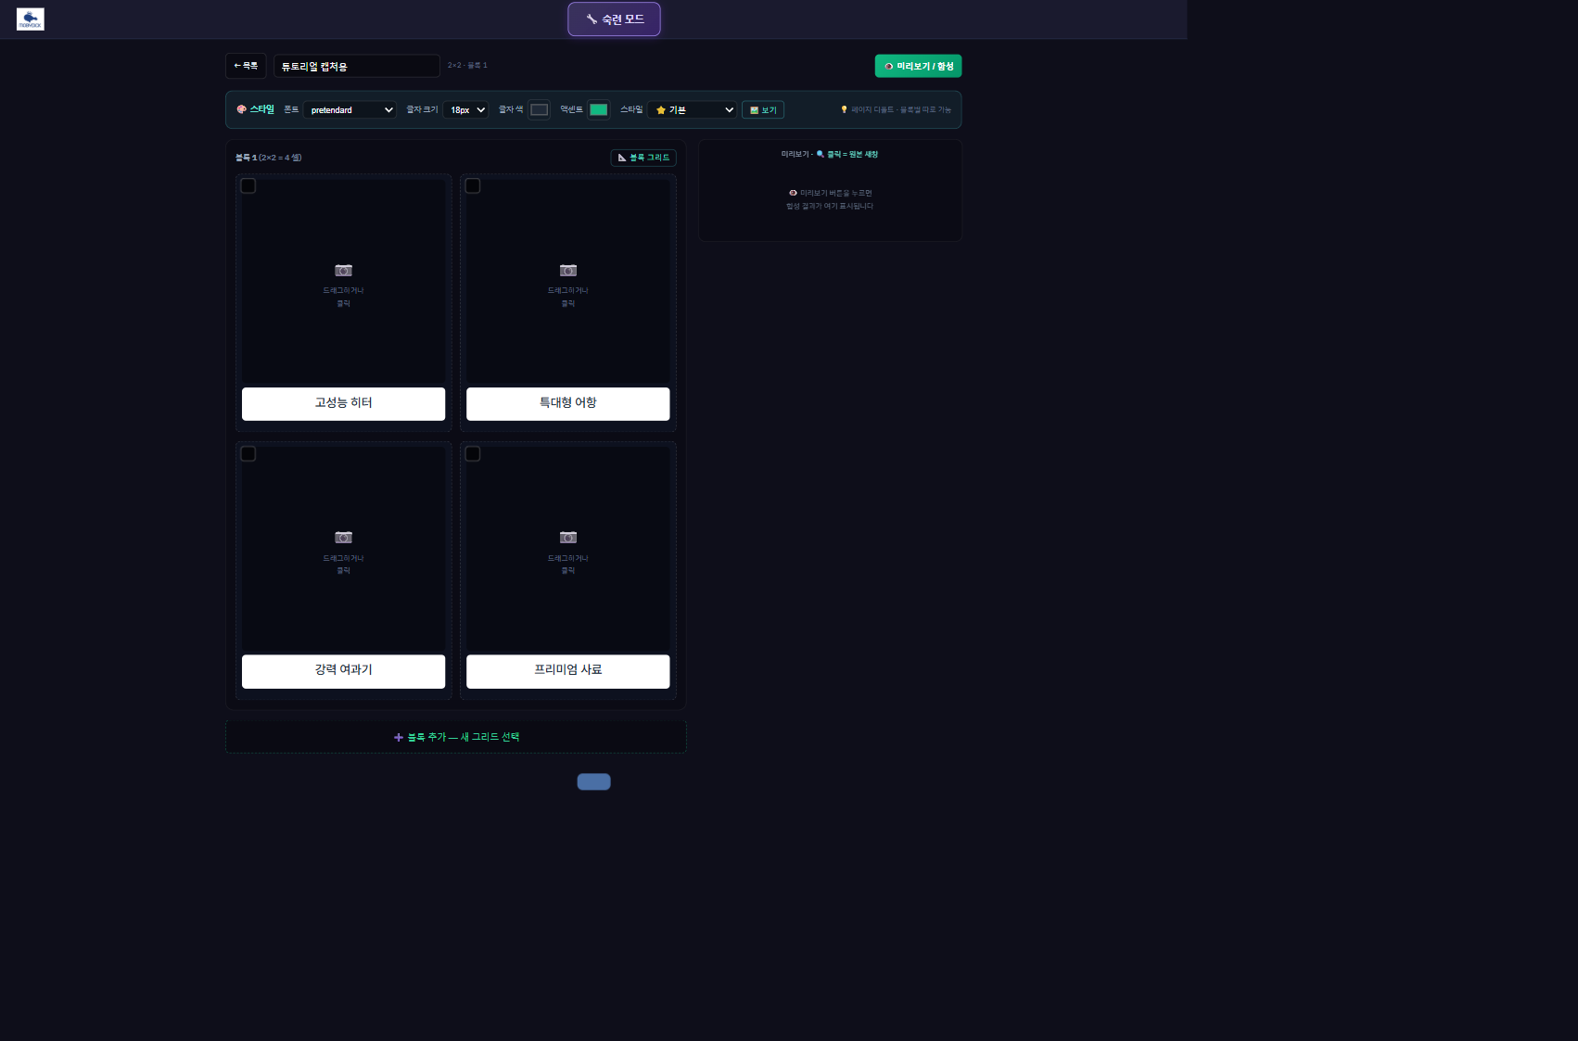Check the checkbox on the 특대형 어항 cell
Image resolution: width=1578 pixels, height=1041 pixels.
click(x=473, y=186)
